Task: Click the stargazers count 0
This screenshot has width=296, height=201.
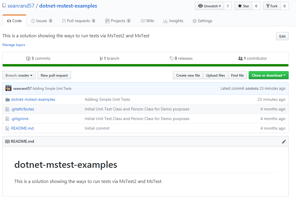Action: [256, 6]
